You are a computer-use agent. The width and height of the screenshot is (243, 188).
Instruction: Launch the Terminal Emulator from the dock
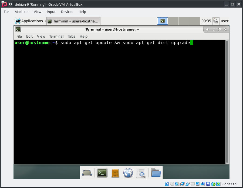102,173
